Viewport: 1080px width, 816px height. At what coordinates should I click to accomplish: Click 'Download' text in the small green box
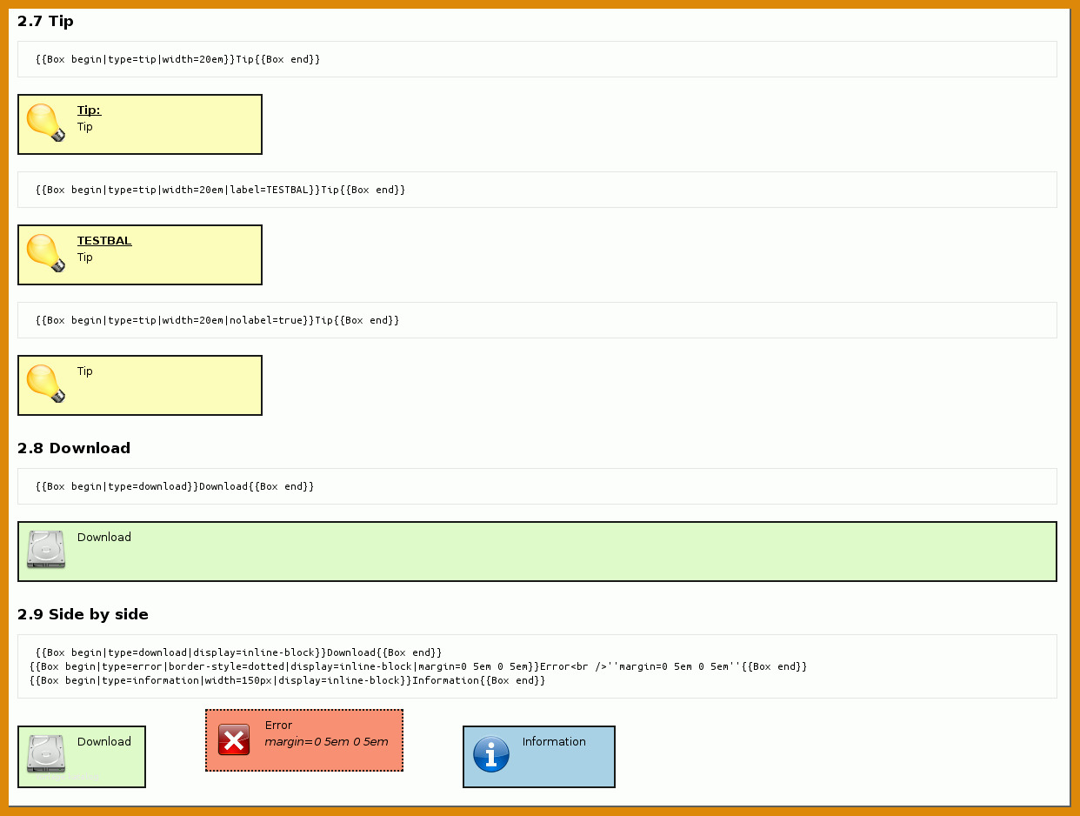[x=104, y=742]
